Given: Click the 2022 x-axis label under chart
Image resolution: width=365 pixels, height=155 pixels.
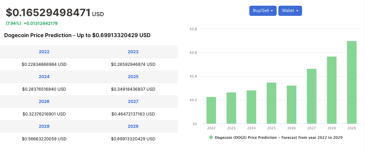Looking at the screenshot, I should click(x=211, y=128).
